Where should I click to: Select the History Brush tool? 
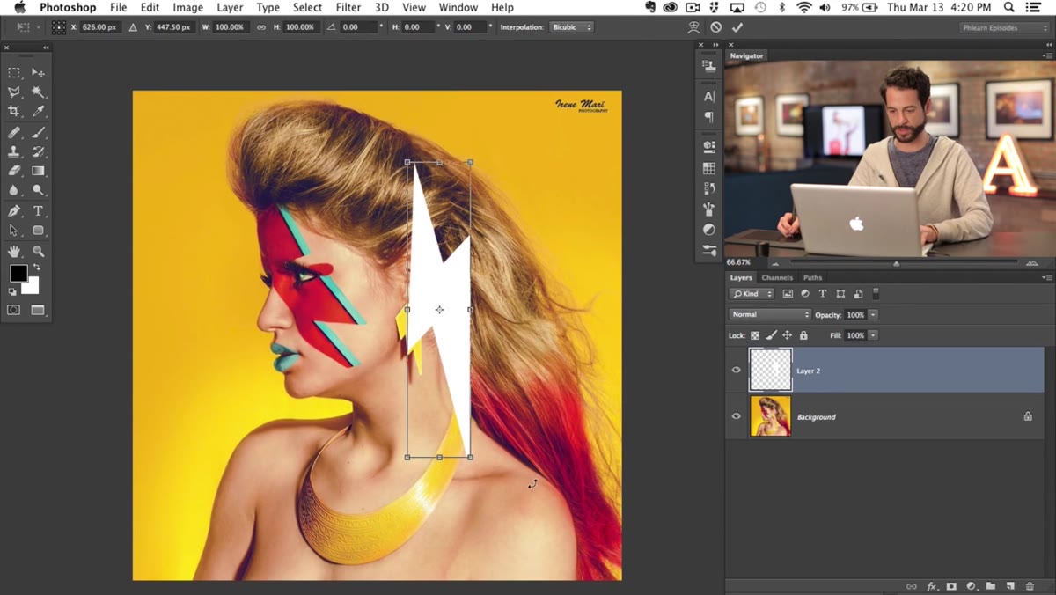point(38,152)
